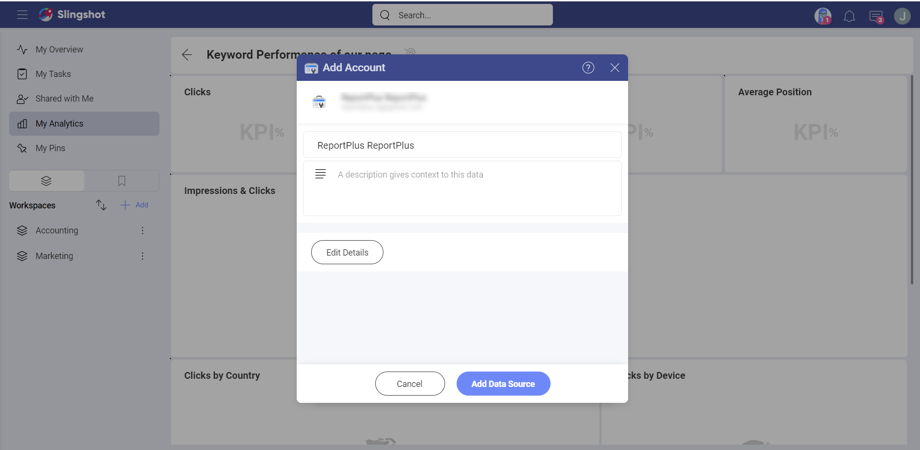Click the My Analytics chart icon
The image size is (920, 450).
coord(22,124)
